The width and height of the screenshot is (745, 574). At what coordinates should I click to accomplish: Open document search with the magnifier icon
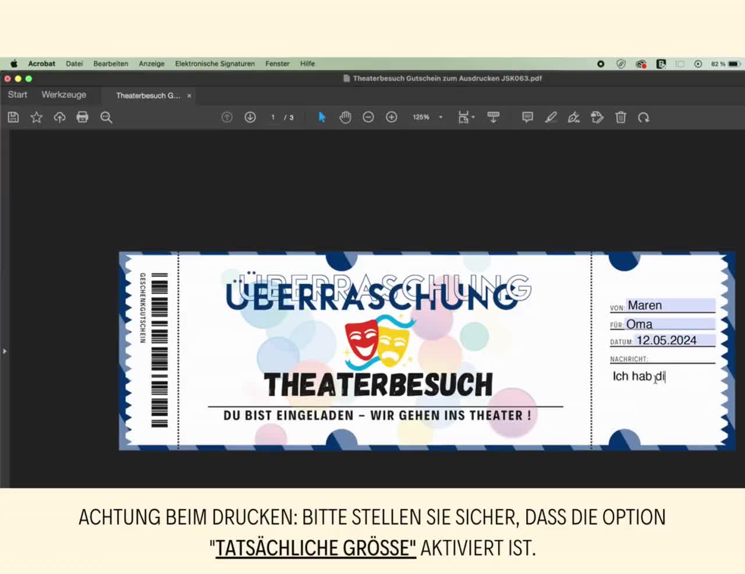[x=106, y=117]
